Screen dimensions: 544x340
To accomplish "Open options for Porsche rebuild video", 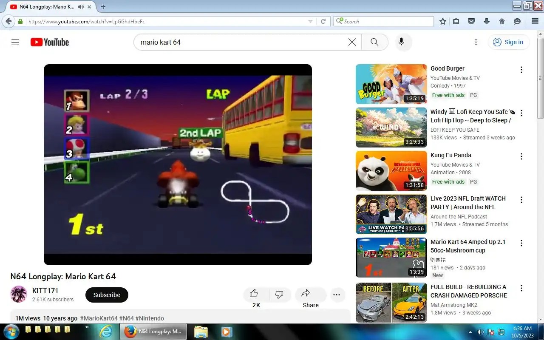I will click(521, 288).
